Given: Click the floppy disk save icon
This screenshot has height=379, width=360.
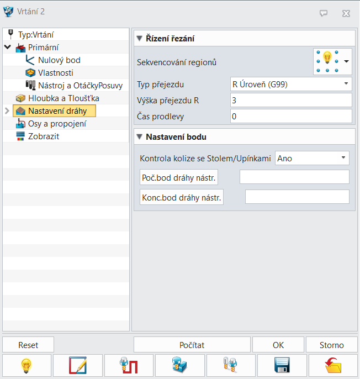Looking at the screenshot, I should coord(282,366).
